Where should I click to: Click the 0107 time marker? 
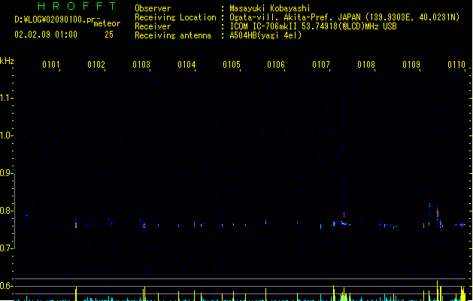[x=321, y=64]
